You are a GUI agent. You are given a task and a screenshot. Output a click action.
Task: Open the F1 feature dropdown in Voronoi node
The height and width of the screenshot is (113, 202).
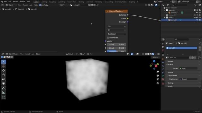[x=116, y=30]
